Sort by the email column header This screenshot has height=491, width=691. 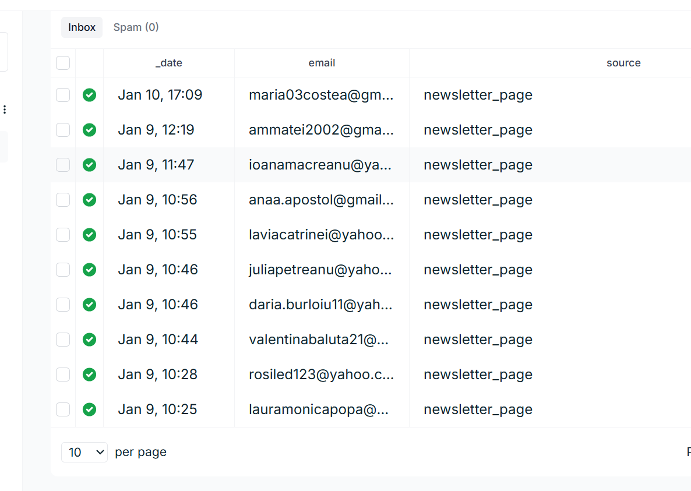point(322,63)
